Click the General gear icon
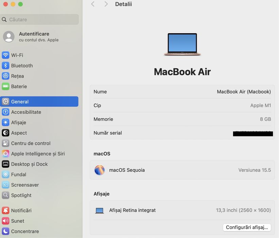Viewport: 279px width, 238px height. (5, 101)
